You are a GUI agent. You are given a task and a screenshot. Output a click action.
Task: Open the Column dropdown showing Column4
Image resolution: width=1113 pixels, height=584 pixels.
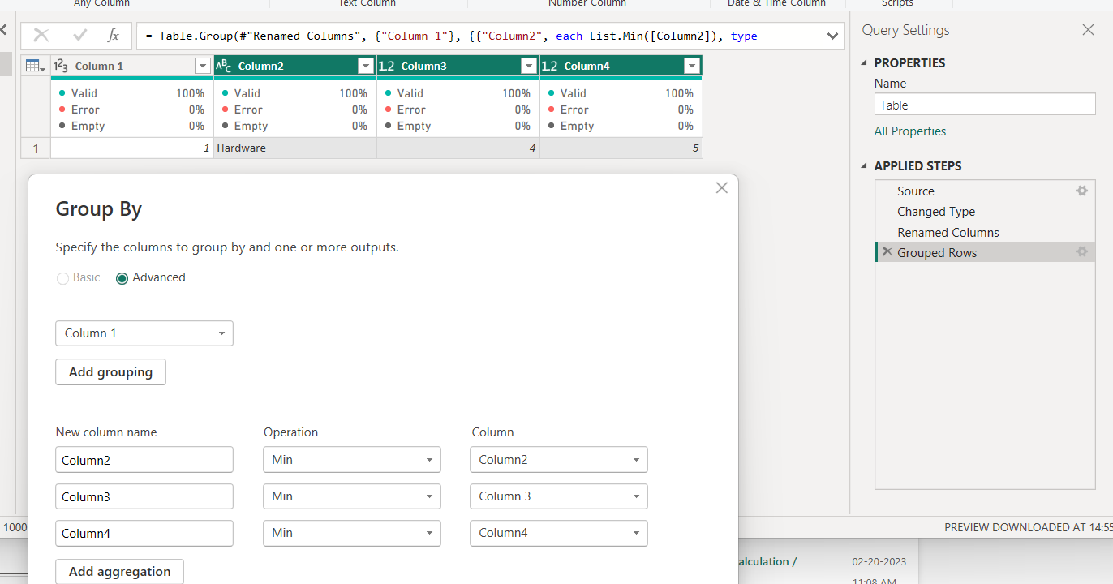(x=559, y=533)
